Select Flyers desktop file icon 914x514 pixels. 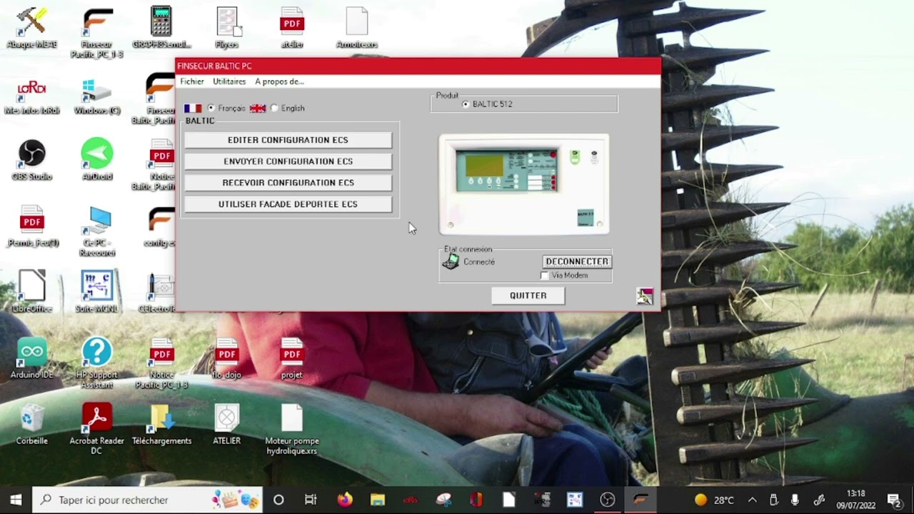point(227,27)
